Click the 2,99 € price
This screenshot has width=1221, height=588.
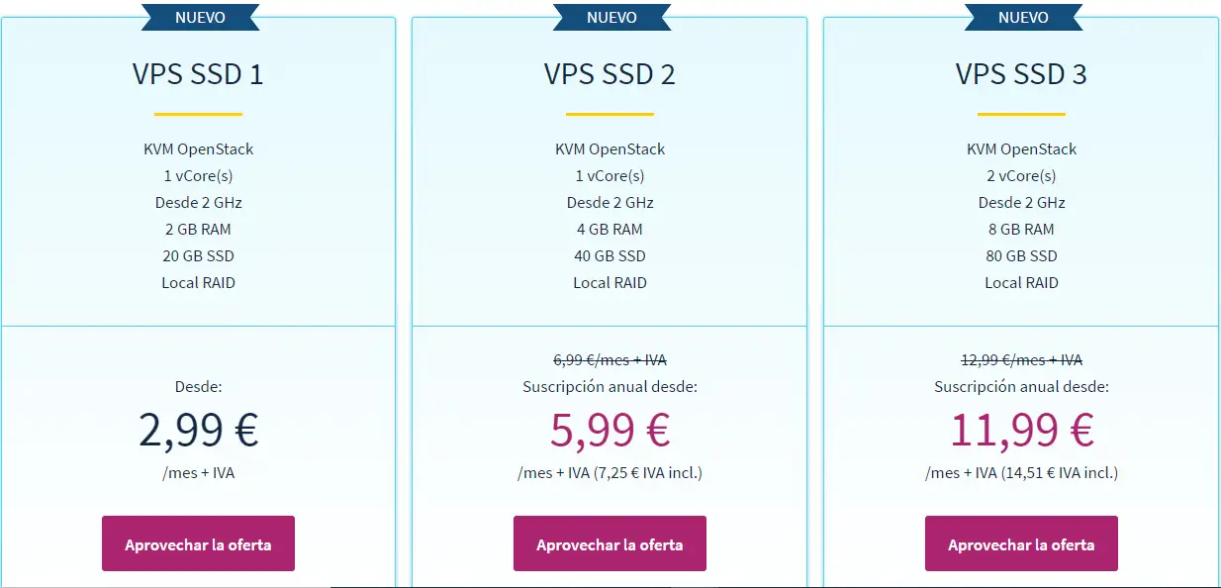pos(198,430)
